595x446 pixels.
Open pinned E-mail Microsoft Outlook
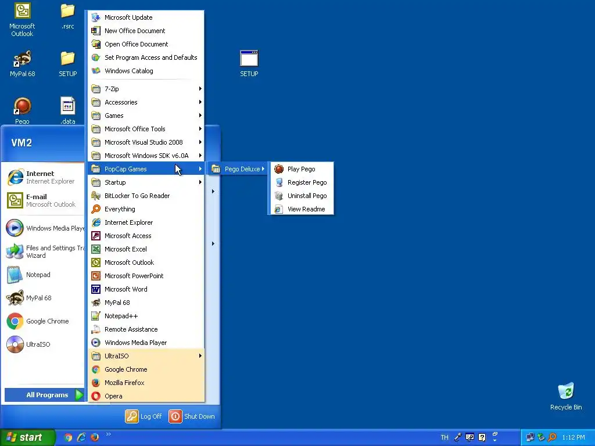(x=44, y=200)
